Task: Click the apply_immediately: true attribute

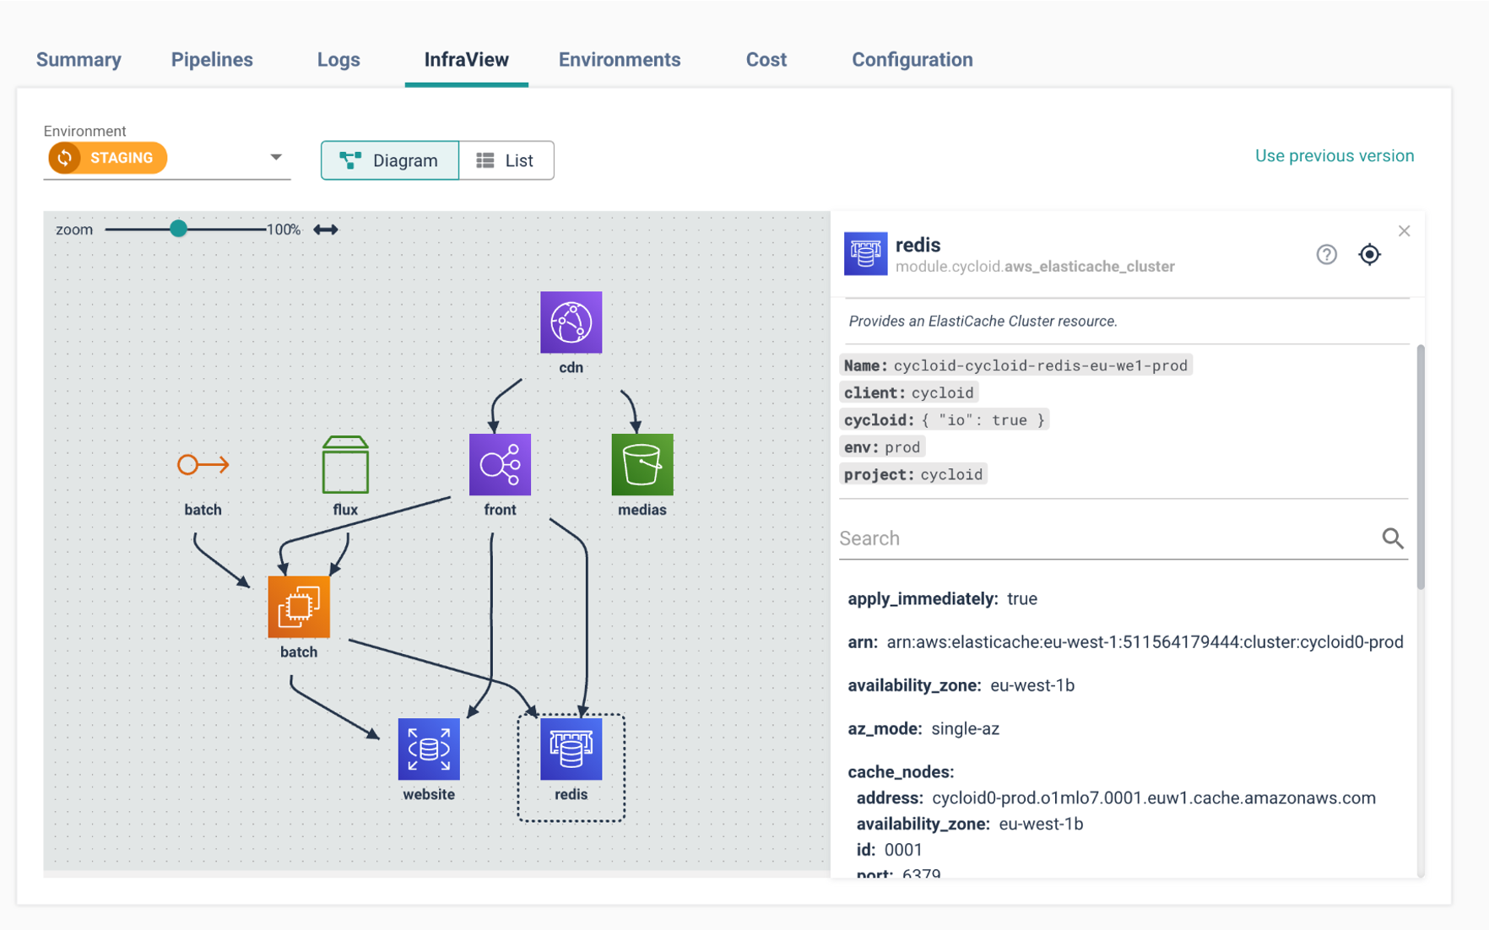Action: tap(942, 599)
